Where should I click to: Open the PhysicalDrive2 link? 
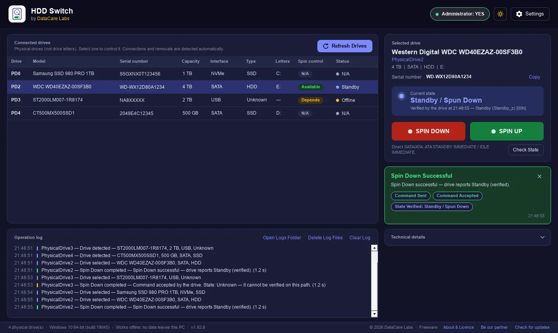click(408, 60)
